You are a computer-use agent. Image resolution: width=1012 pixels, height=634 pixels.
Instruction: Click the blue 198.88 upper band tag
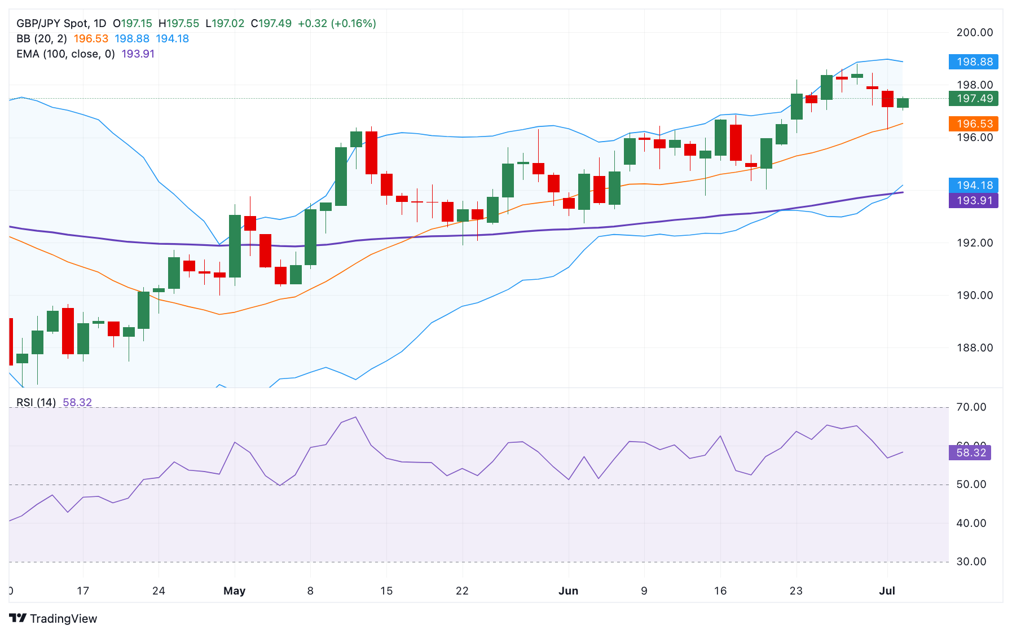(974, 61)
